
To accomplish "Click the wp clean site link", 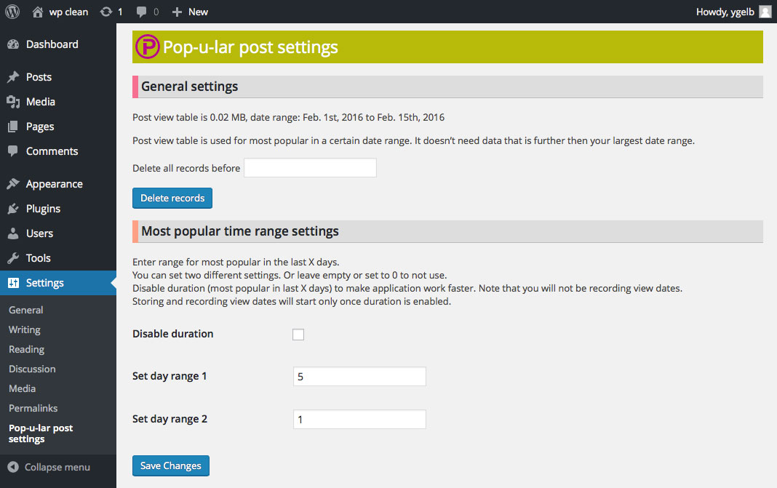I will click(68, 12).
